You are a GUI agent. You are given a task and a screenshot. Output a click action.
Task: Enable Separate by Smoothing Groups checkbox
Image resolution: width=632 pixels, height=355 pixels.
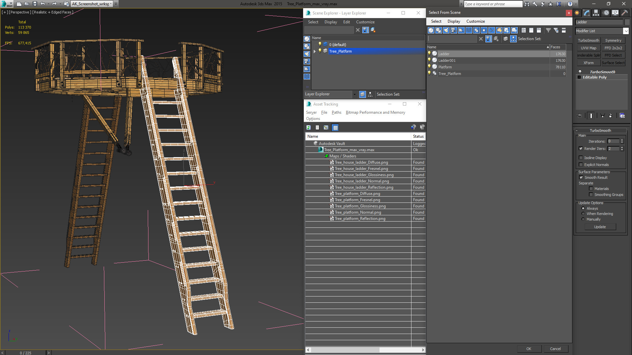point(591,195)
